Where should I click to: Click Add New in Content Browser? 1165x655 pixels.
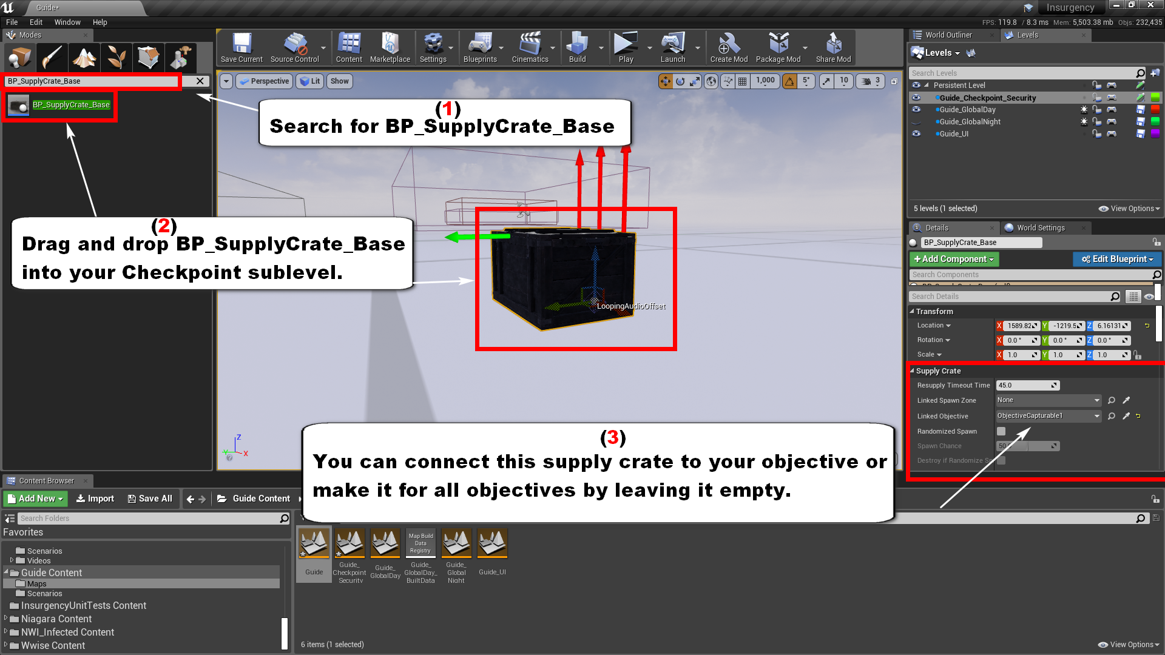click(x=36, y=499)
